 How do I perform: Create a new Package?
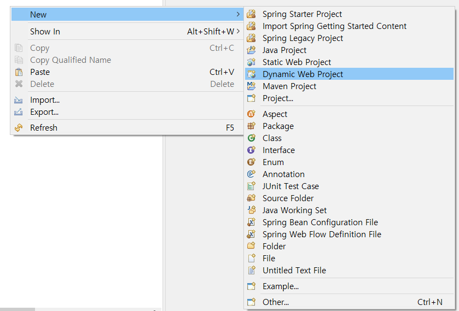coord(349,126)
